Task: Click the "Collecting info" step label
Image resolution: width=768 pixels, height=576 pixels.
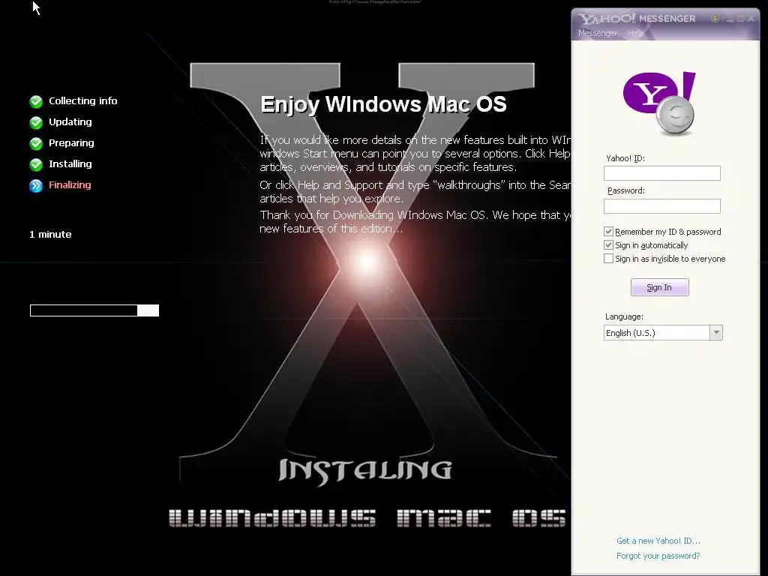Action: tap(82, 101)
